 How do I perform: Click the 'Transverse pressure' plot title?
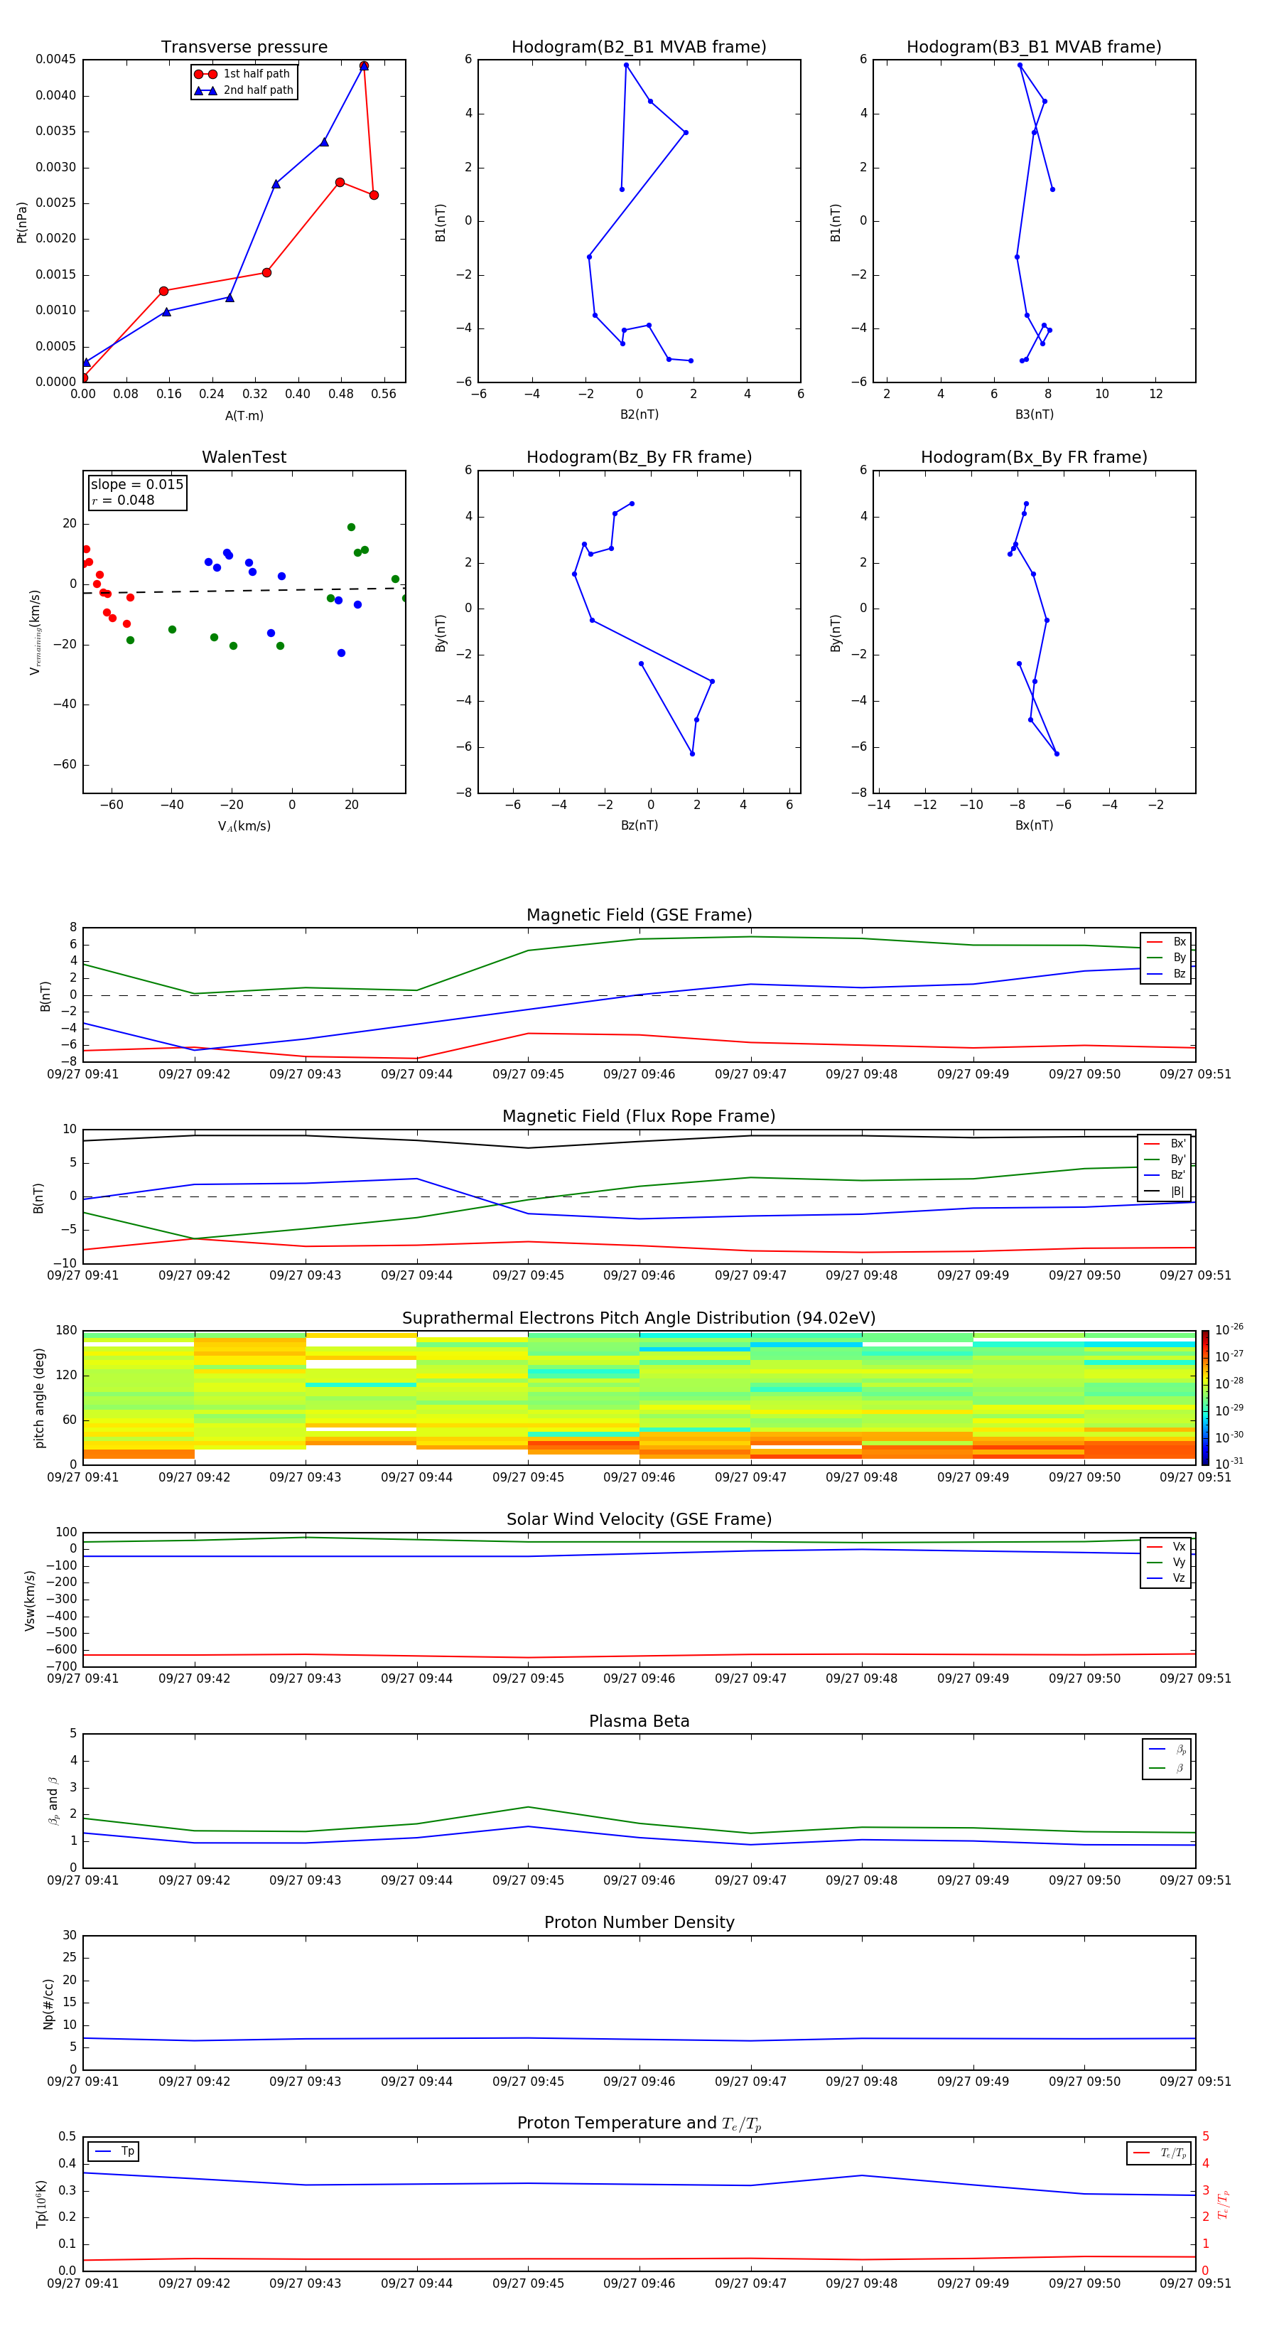244,46
